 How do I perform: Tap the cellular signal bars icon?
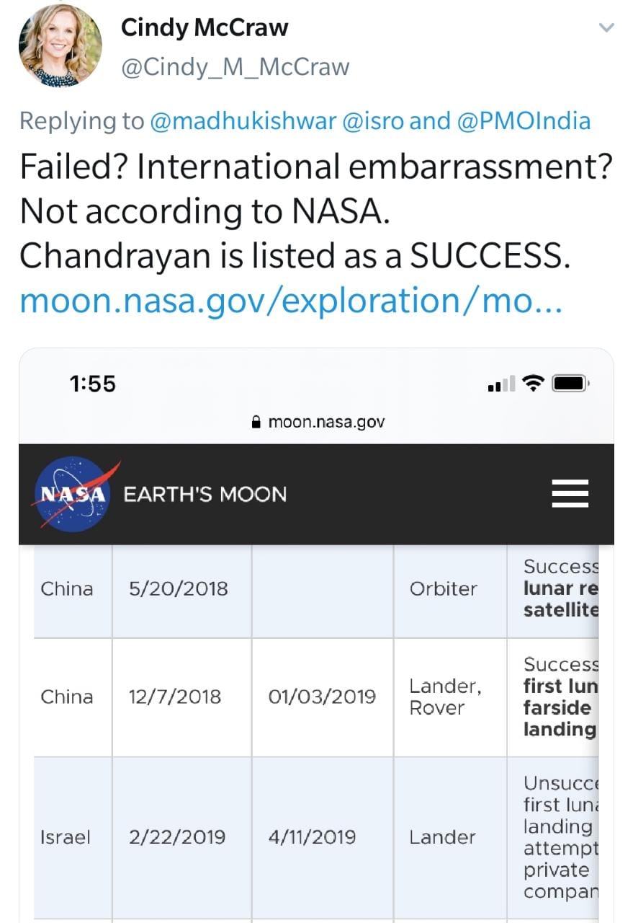[x=501, y=384]
